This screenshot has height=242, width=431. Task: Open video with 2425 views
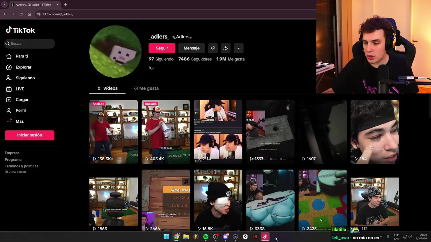323,200
